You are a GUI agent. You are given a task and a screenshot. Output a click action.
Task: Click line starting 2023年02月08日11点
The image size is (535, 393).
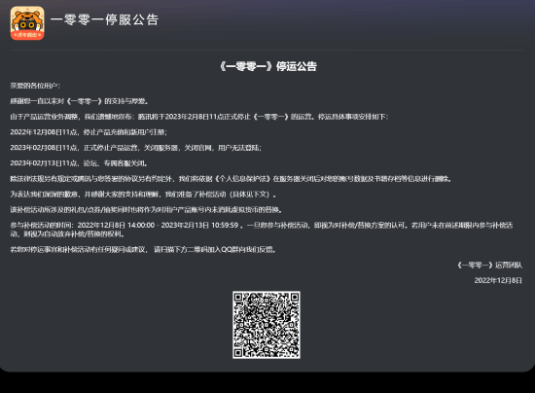[136, 148]
